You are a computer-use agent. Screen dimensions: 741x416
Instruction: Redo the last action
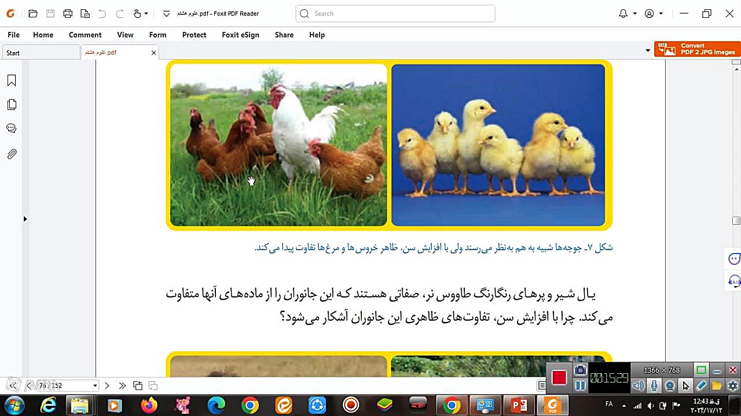point(120,13)
